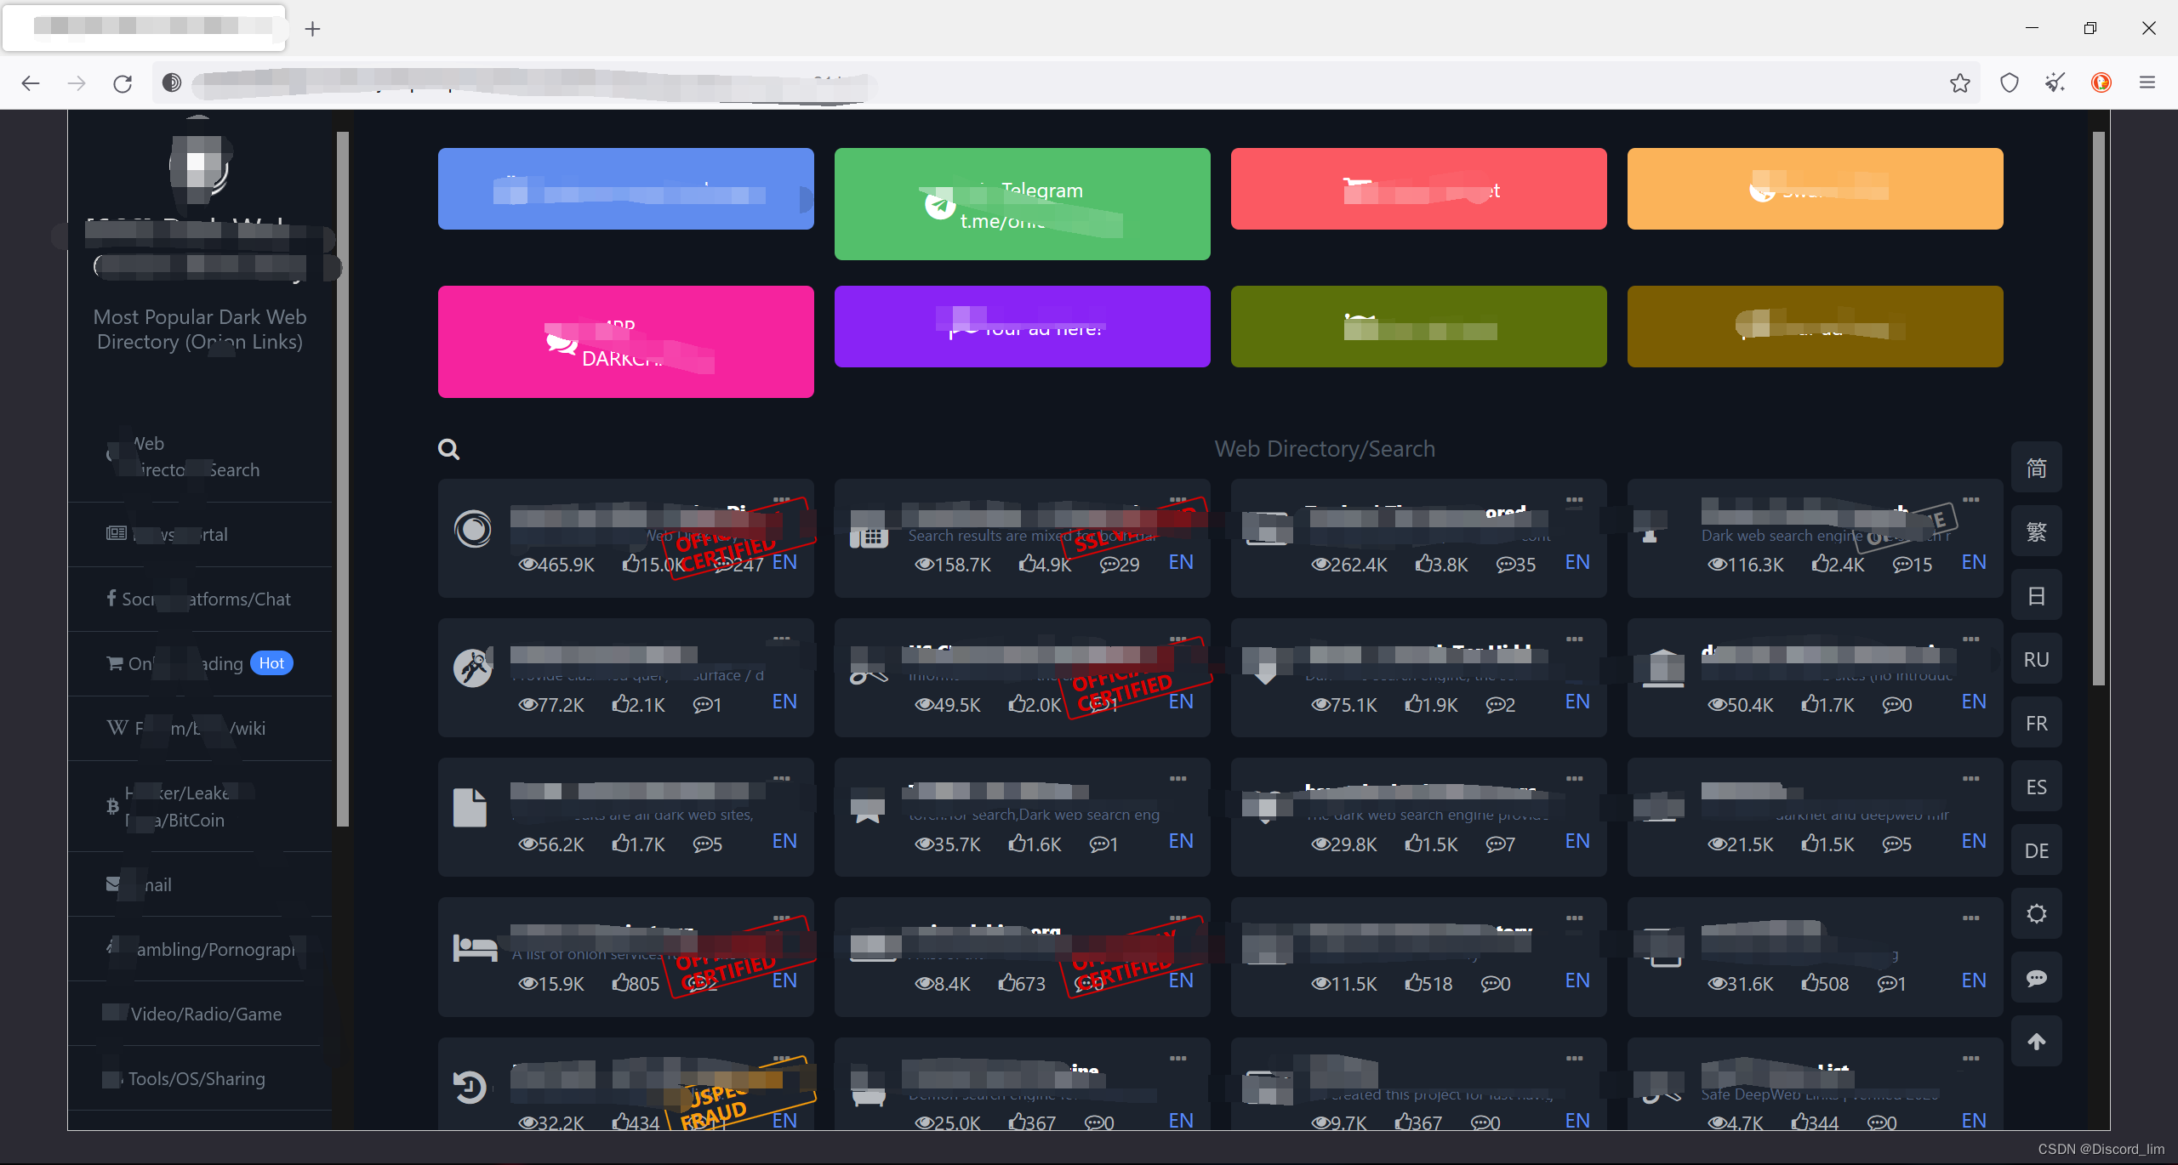The image size is (2178, 1165).
Task: Open the browser hamburger menu
Action: pos(2147,82)
